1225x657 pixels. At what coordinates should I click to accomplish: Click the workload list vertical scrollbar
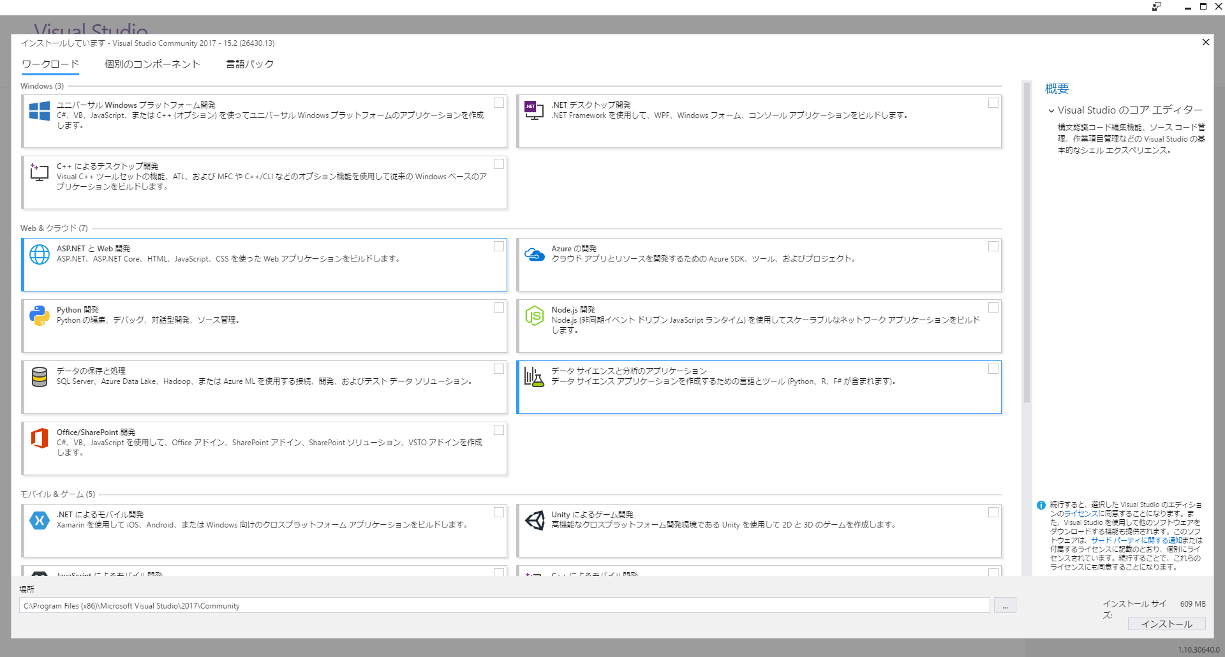point(1027,242)
